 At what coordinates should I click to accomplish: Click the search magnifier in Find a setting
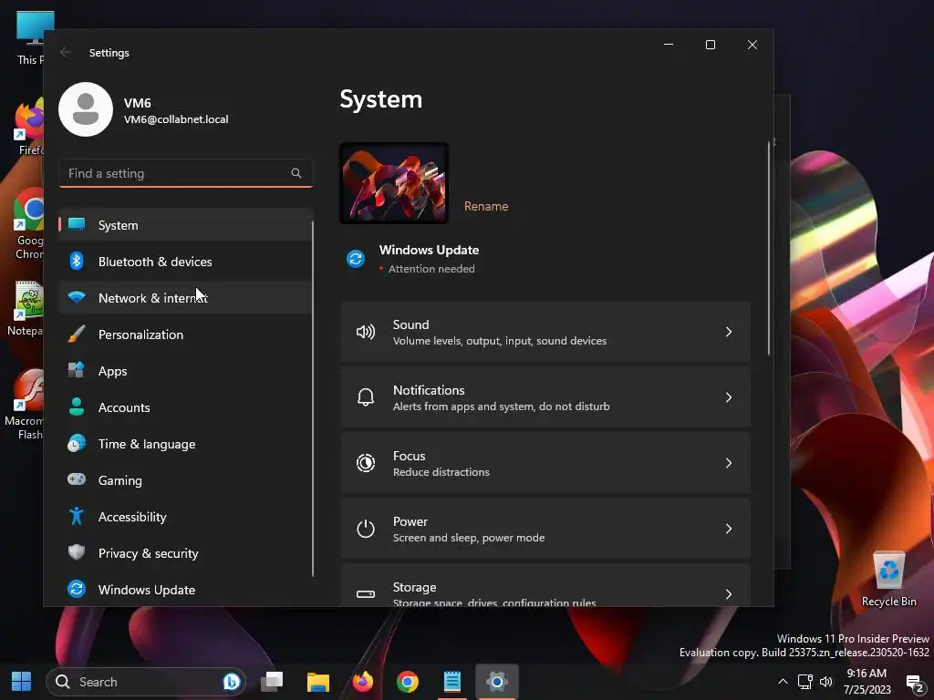tap(296, 173)
